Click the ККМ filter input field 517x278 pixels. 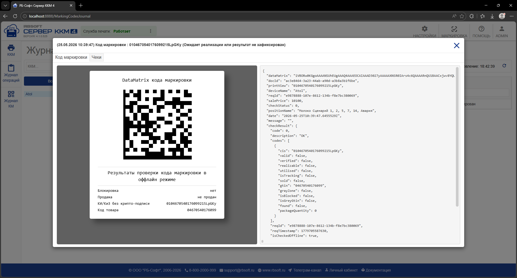[39, 66]
